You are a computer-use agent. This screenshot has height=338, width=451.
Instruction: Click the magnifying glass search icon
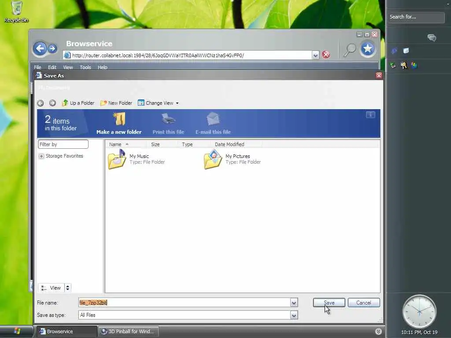point(350,50)
